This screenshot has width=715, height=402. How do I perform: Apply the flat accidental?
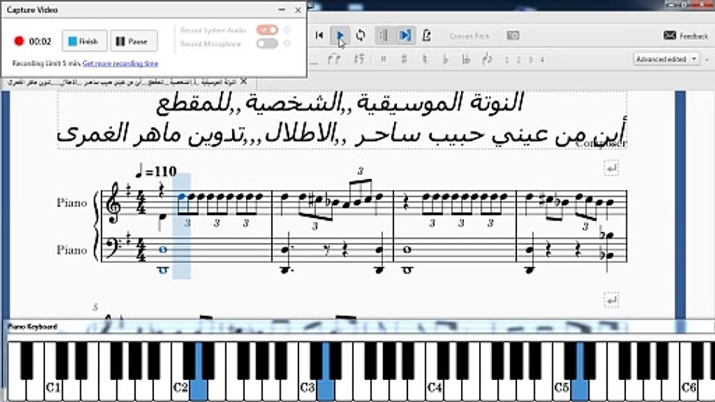coord(446,59)
